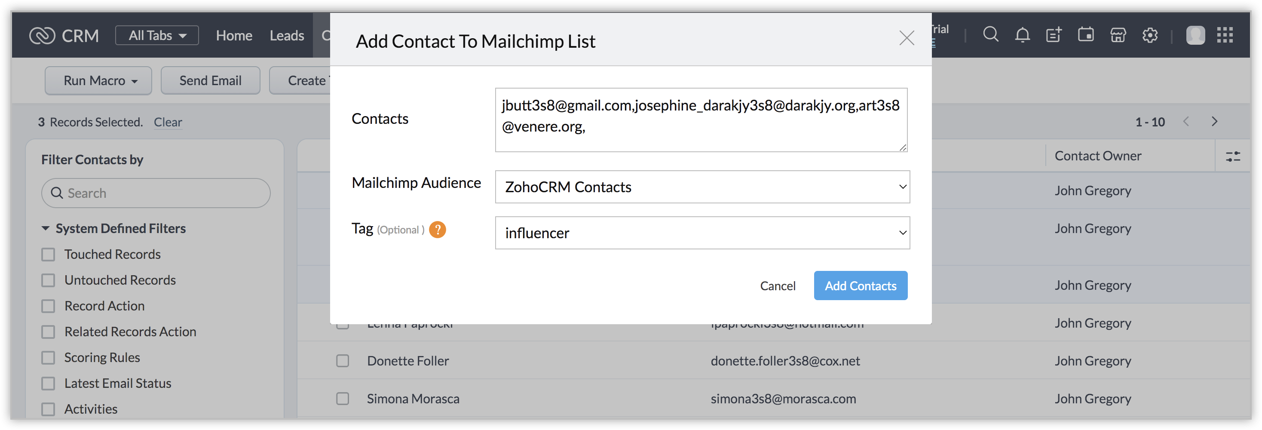Viewport: 1262px width, 430px height.
Task: Go to the Leads tab
Action: tap(287, 35)
